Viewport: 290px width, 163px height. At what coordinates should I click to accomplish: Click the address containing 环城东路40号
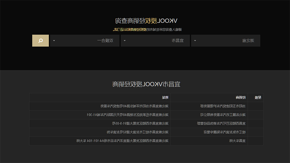click(134, 106)
